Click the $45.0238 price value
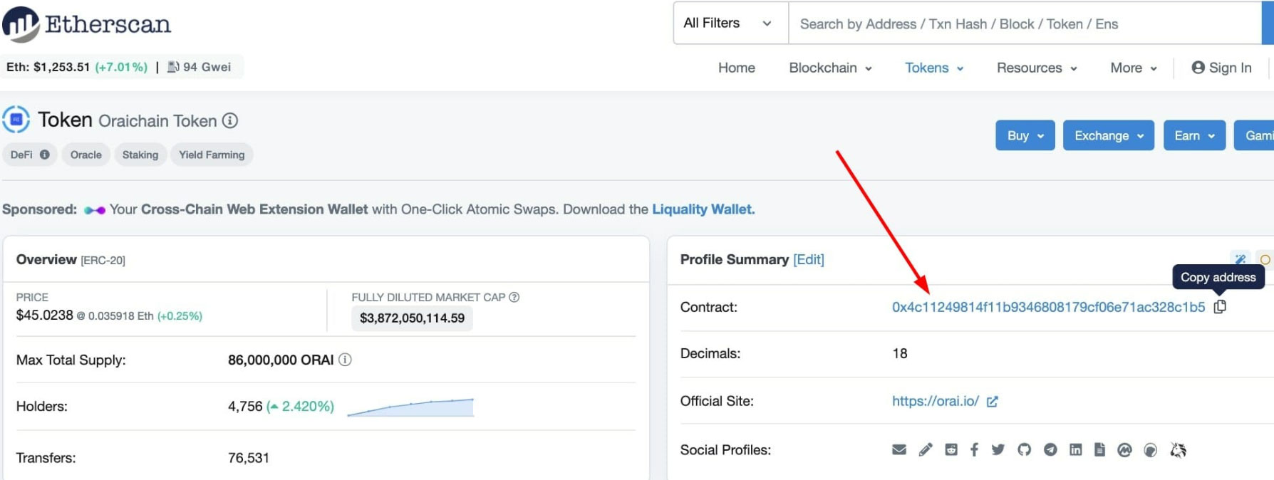Image resolution: width=1274 pixels, height=480 pixels. [44, 315]
